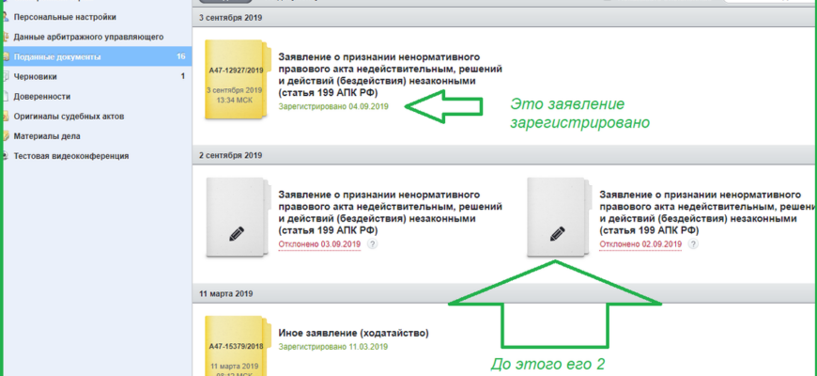Open the yellow folder for case A47-12927/2019
817x376 pixels.
pos(237,82)
